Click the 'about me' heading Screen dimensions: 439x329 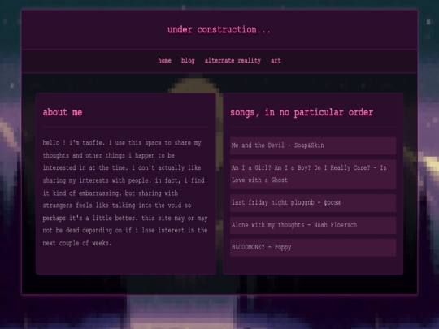(x=63, y=112)
